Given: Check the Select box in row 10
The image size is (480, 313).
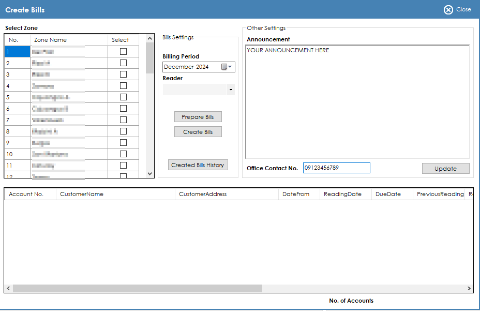Looking at the screenshot, I should pyautogui.click(x=123, y=154).
